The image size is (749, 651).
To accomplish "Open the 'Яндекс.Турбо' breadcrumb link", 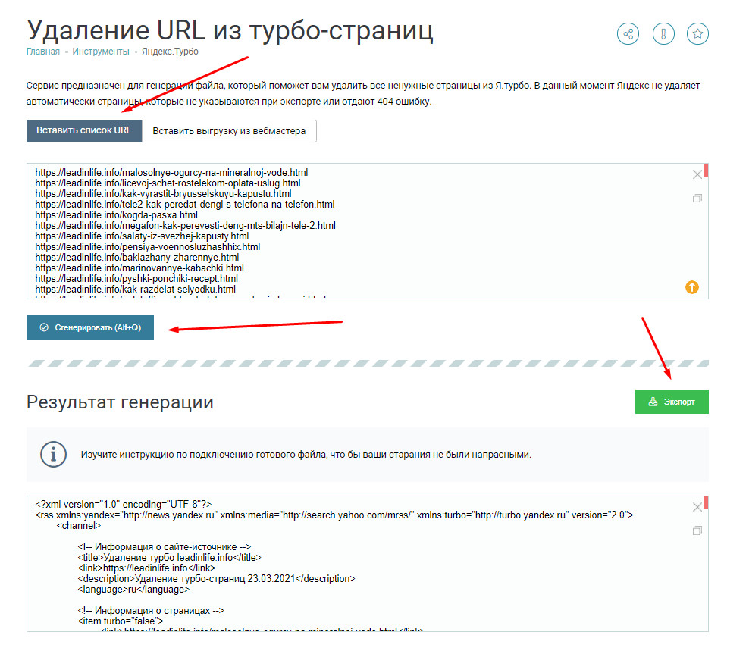I will click(x=170, y=52).
